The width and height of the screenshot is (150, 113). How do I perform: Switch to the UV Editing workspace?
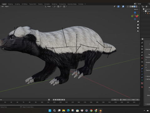(24, 4)
